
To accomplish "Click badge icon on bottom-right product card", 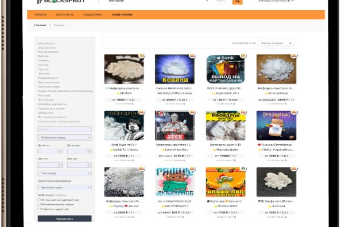I will click(x=293, y=168).
